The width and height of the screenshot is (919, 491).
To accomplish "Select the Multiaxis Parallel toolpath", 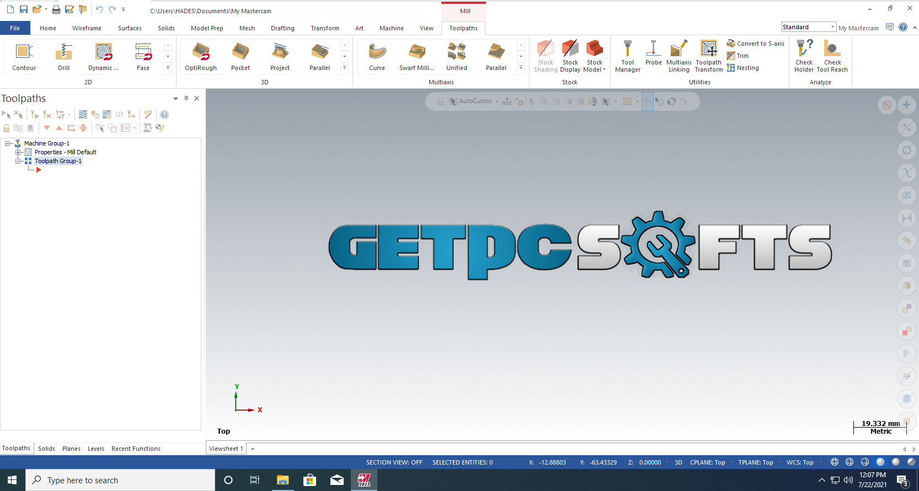I will (x=496, y=56).
